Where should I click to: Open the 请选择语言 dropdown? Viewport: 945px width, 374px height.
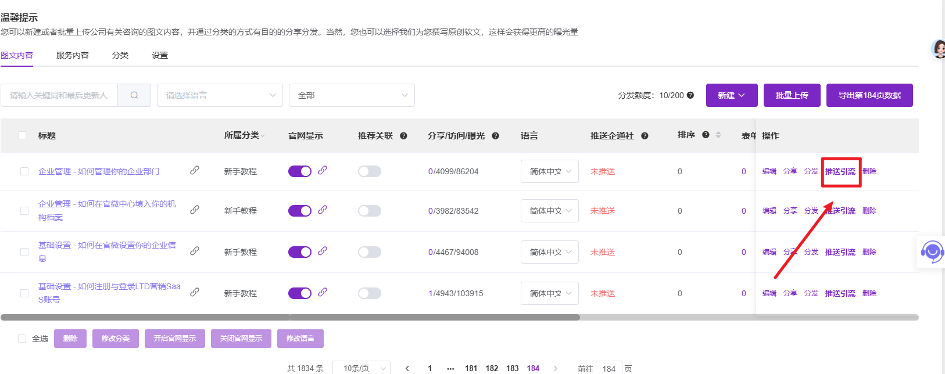click(220, 95)
